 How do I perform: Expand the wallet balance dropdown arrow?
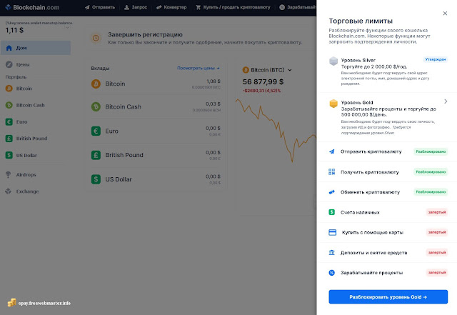point(67,28)
